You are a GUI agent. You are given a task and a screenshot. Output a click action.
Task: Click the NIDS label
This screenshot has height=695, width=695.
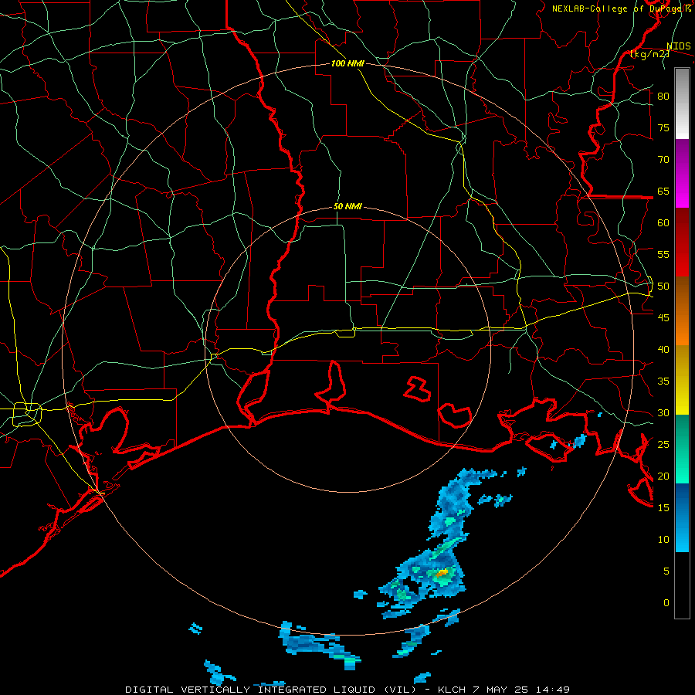[678, 46]
